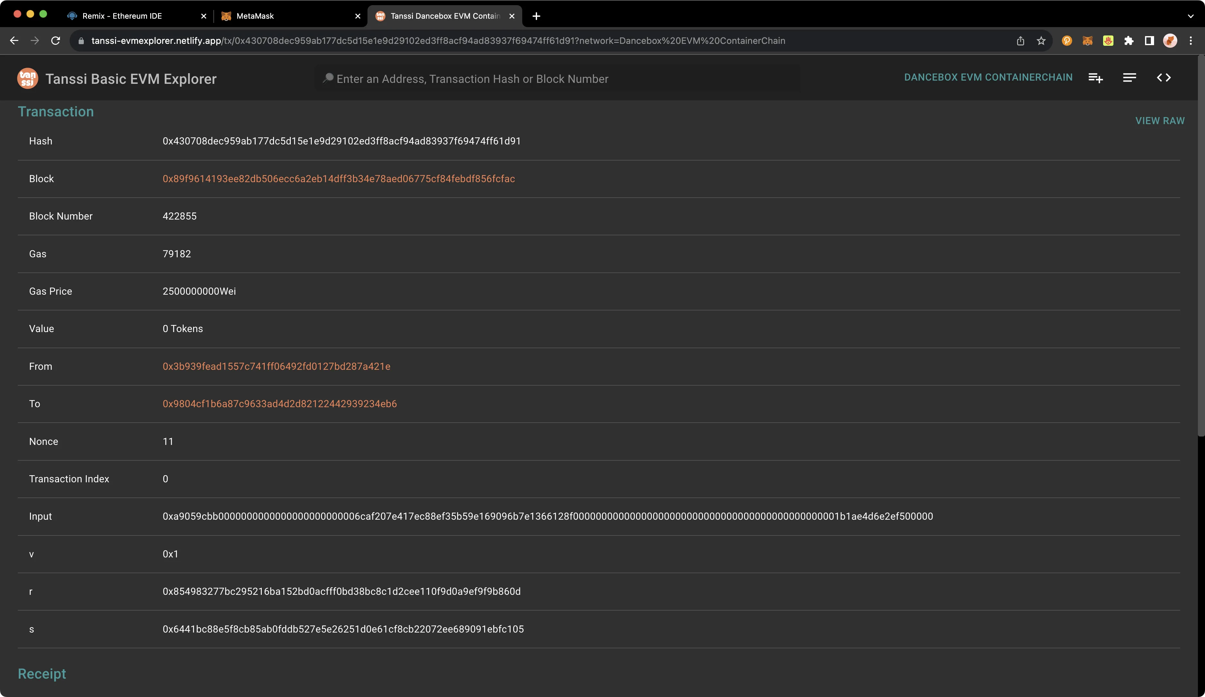This screenshot has width=1205, height=697.
Task: Open the From address link
Action: (276, 366)
